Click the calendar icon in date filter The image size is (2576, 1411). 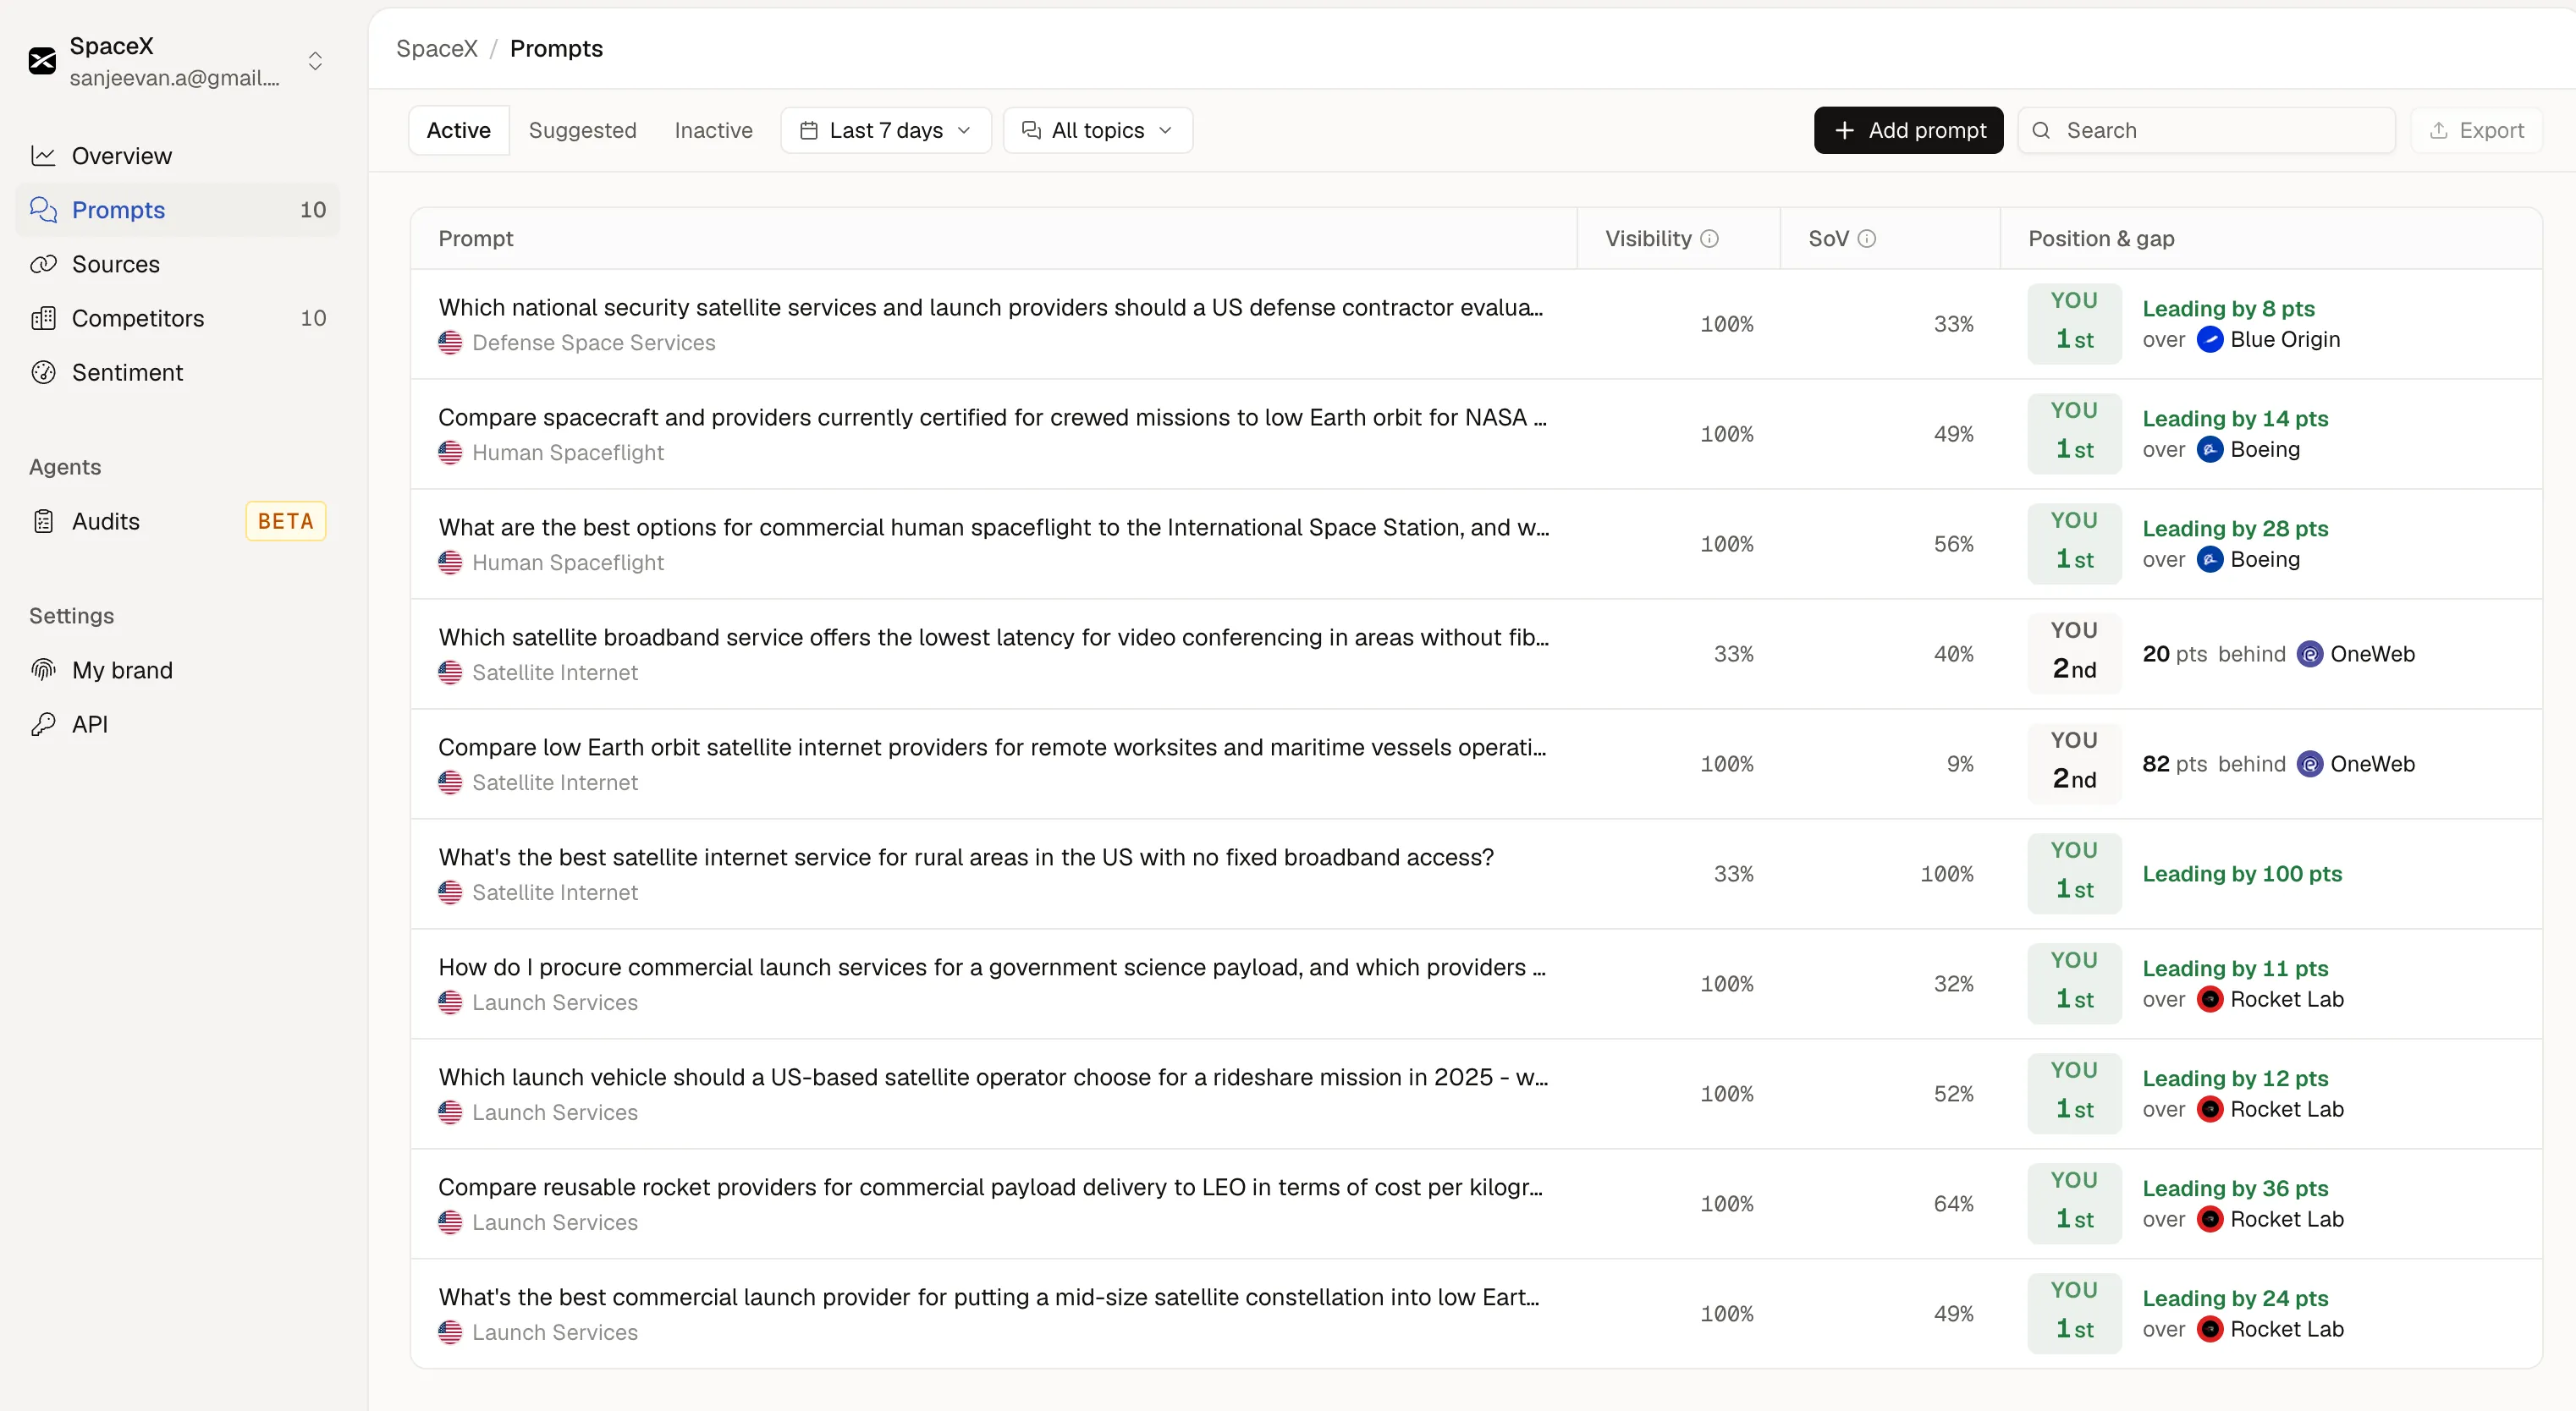pyautogui.click(x=809, y=130)
